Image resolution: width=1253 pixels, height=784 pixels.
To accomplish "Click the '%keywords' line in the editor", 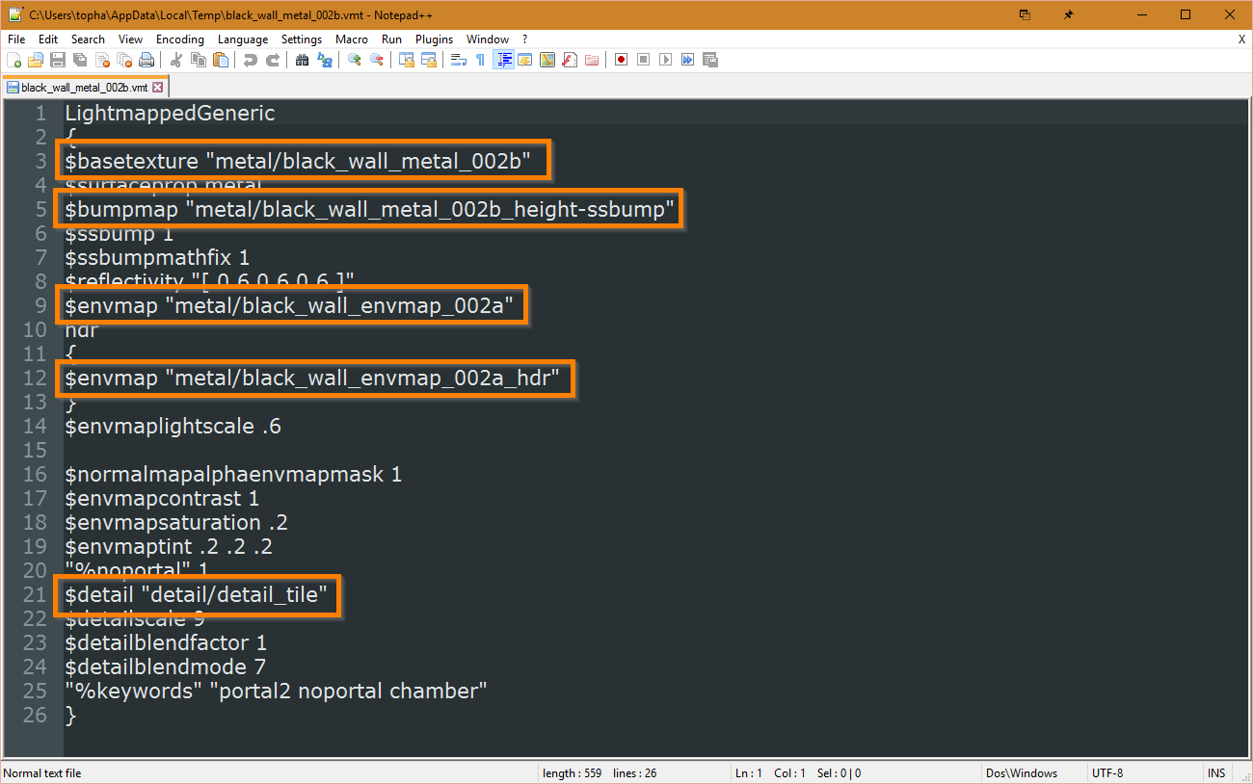I will (277, 692).
